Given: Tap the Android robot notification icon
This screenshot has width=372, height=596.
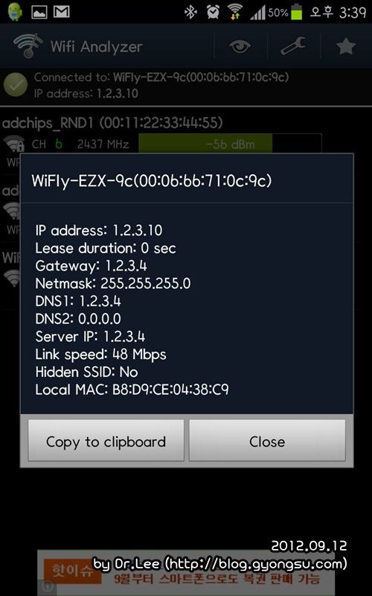Looking at the screenshot, I should (x=14, y=12).
